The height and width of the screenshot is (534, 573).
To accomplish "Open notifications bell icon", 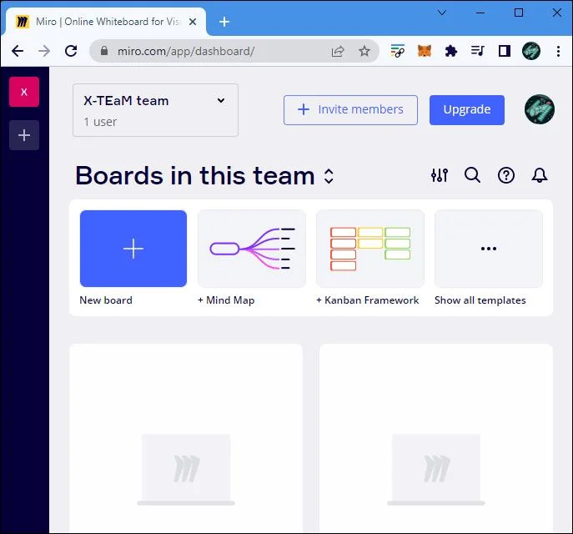I will point(540,175).
